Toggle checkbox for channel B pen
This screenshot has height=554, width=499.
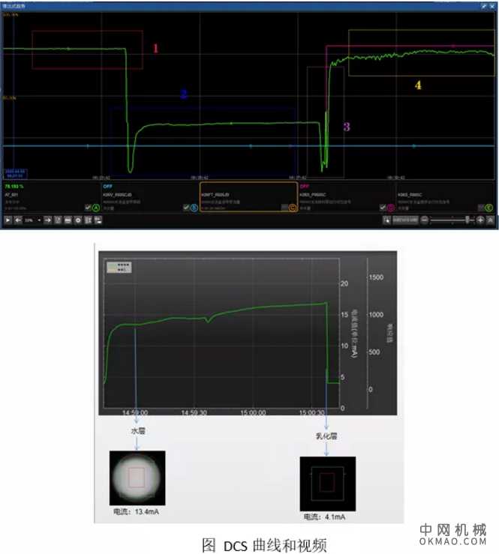(x=186, y=207)
